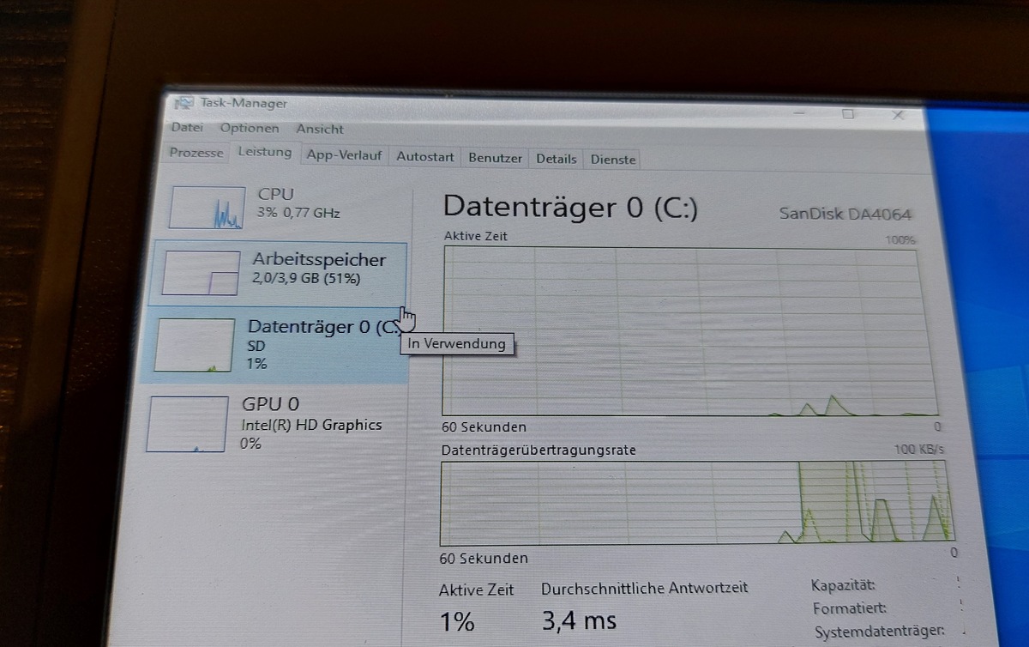1029x647 pixels.
Task: Click the Datenträger 0 mini graph thumbnail
Action: pyautogui.click(x=194, y=346)
